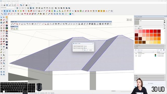Open the Camera (Камера) menu

point(12,3)
